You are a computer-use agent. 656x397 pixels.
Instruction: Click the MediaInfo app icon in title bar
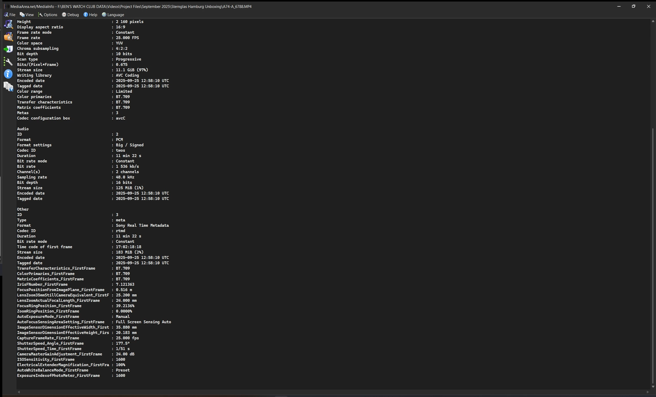[x=6, y=6]
